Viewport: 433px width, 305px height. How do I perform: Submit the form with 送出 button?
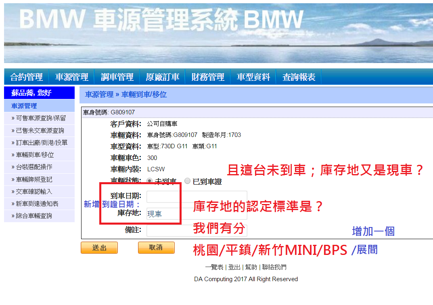(x=99, y=248)
